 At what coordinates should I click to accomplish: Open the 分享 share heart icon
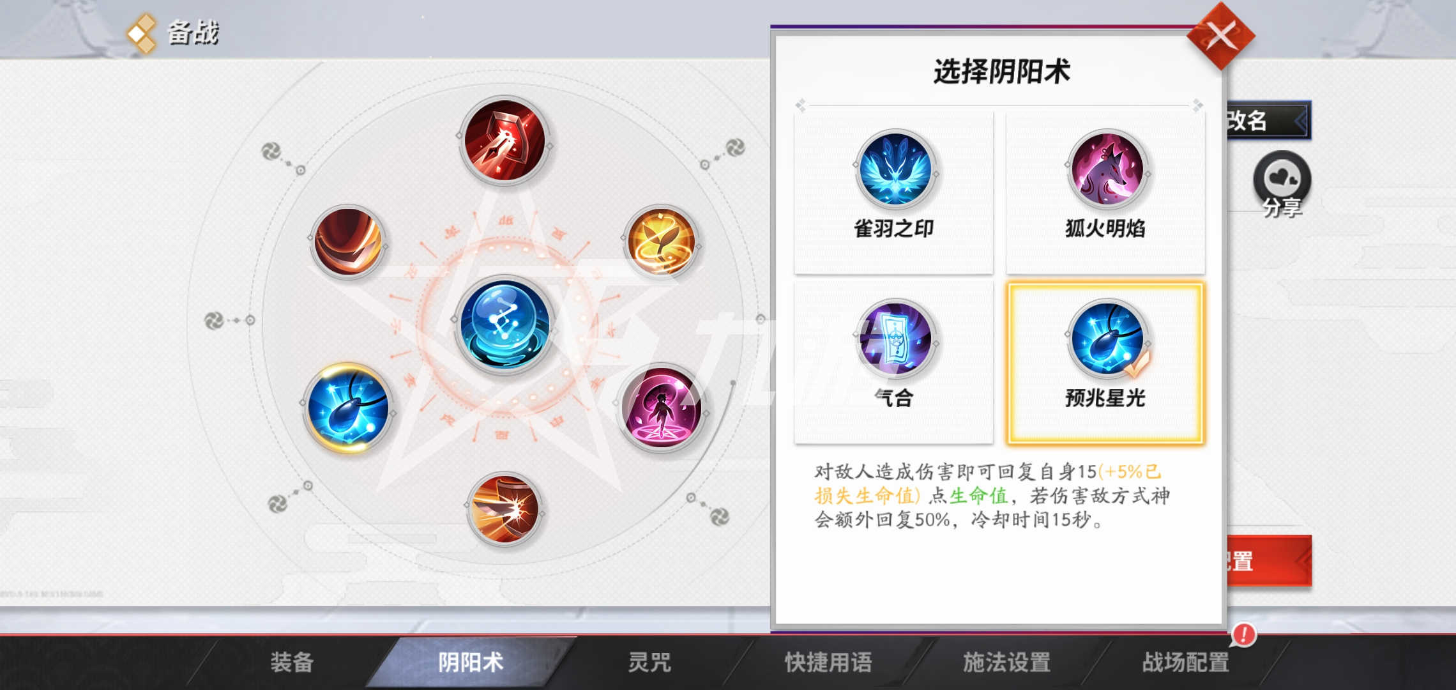tap(1282, 184)
